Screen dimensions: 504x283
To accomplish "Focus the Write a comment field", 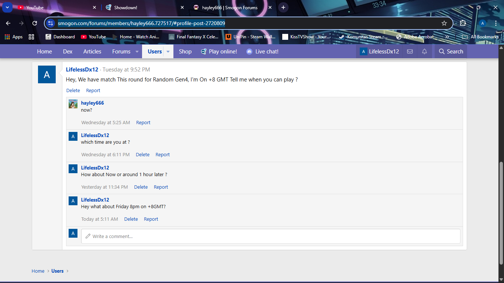I will (271, 236).
